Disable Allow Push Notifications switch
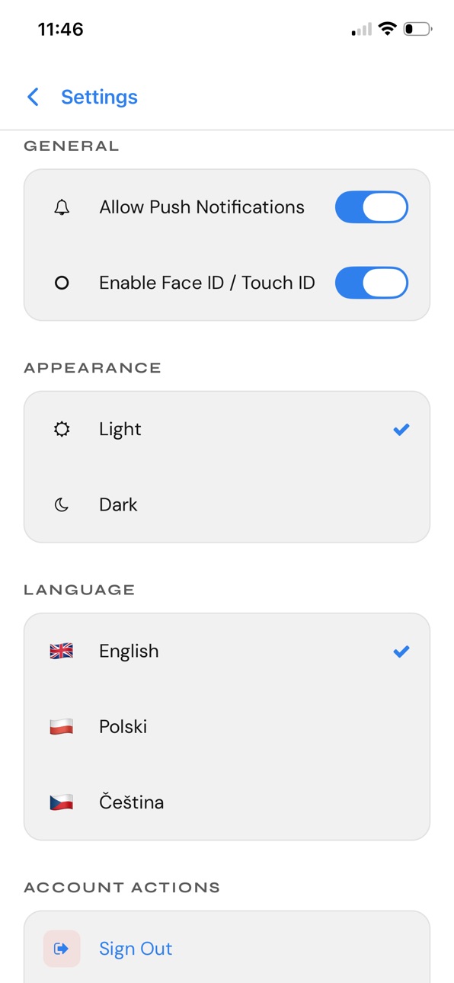The width and height of the screenshot is (454, 983). pos(372,207)
